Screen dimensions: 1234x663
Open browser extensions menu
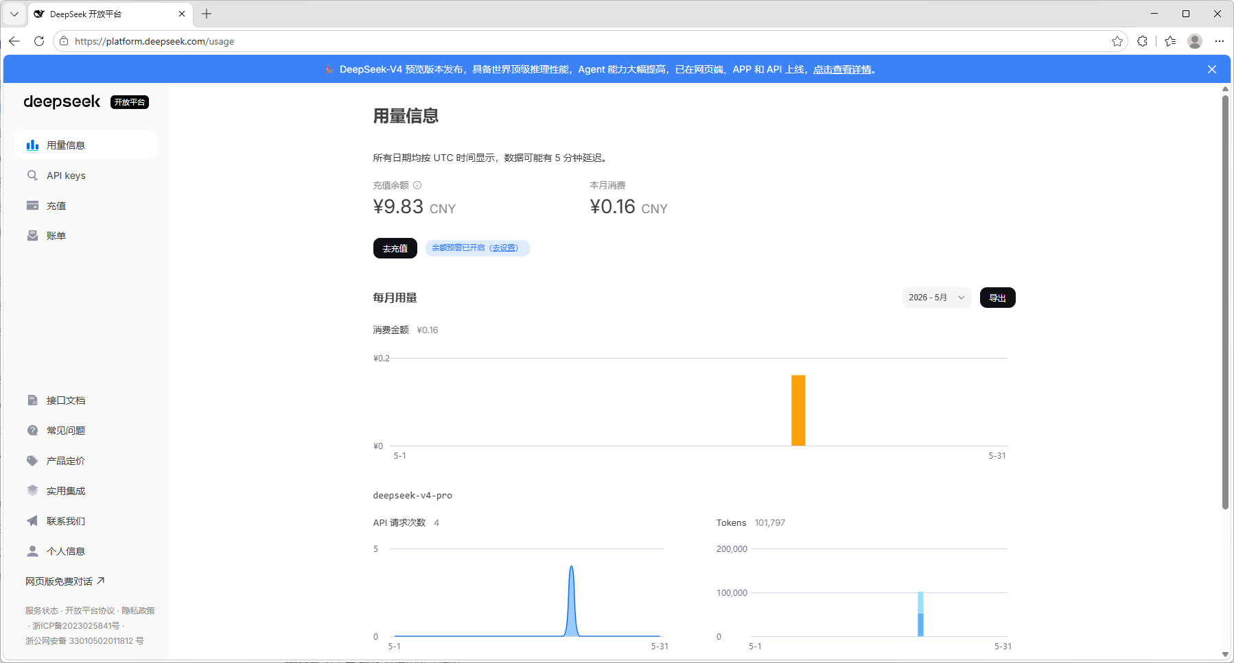1143,41
